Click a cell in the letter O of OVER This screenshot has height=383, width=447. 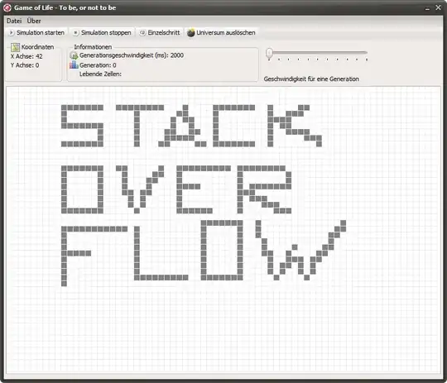[64, 189]
